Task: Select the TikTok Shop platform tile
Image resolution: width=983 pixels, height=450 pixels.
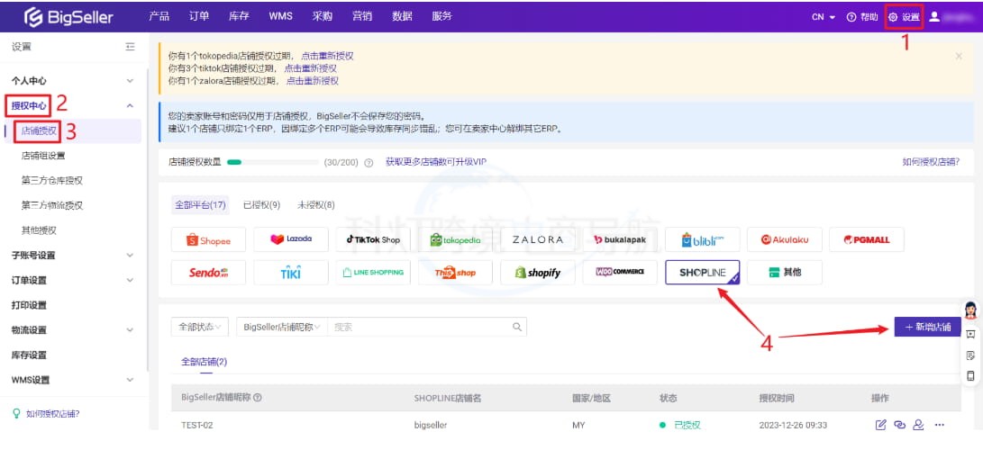Action: point(373,239)
